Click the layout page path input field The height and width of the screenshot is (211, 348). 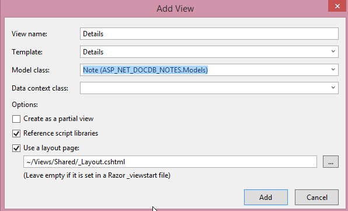(x=170, y=162)
